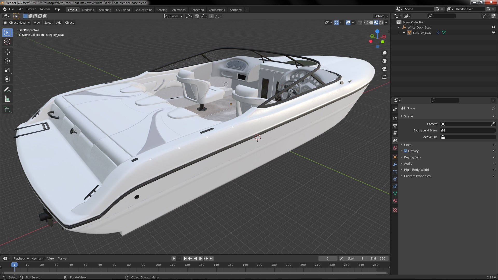The width and height of the screenshot is (498, 280).
Task: Switch to Modeling workspace tab
Action: click(x=88, y=10)
